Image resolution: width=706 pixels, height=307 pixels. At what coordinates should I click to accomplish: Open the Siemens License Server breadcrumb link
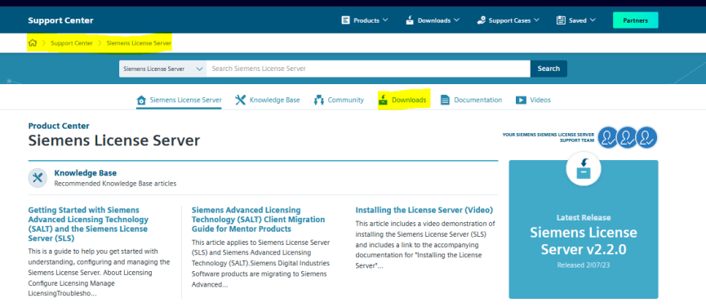tap(139, 43)
